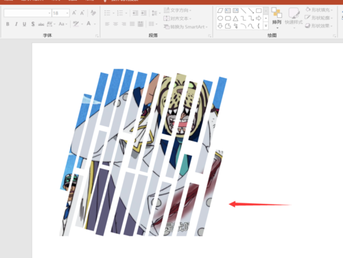Open 快速样式 quick styles gallery
Image resolution: width=343 pixels, height=258 pixels.
294,18
